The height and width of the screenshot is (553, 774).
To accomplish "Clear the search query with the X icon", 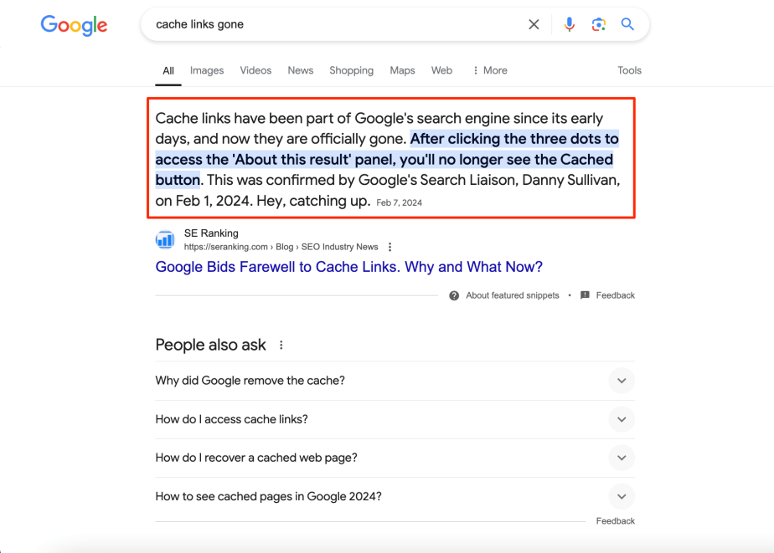I will pyautogui.click(x=534, y=24).
